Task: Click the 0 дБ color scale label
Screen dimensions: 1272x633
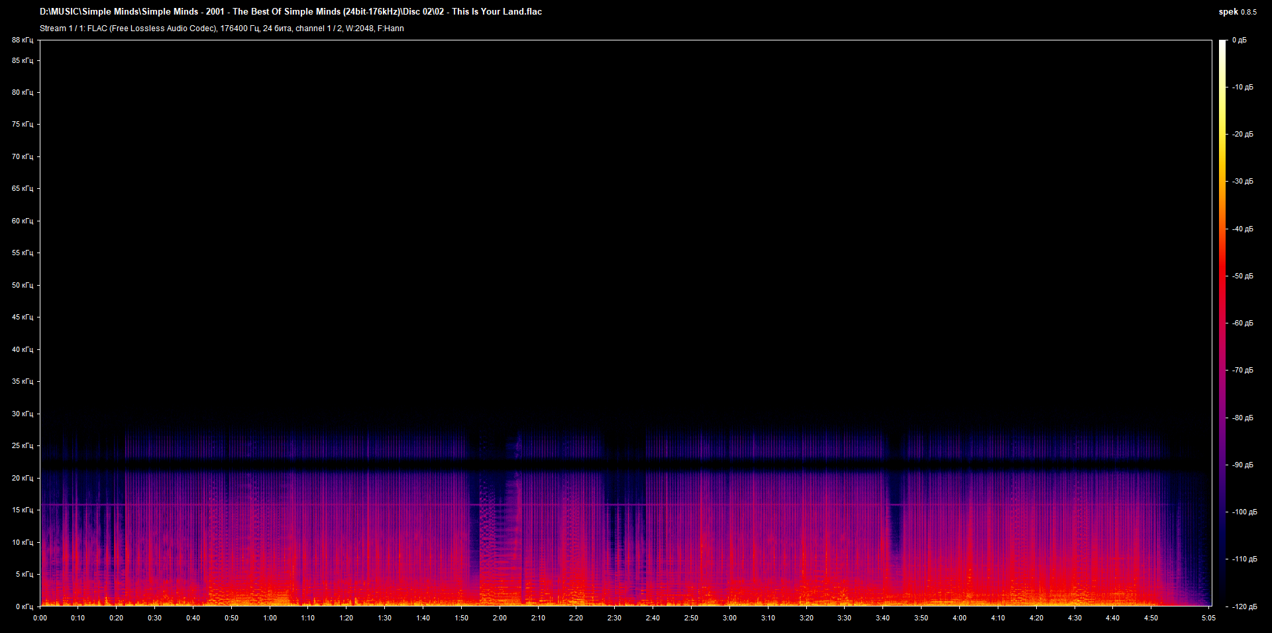Action: click(1240, 40)
